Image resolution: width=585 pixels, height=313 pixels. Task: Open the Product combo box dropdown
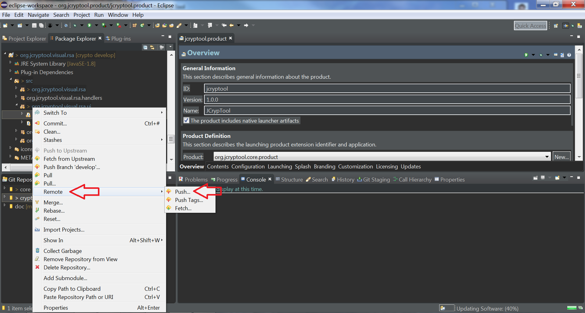click(547, 157)
